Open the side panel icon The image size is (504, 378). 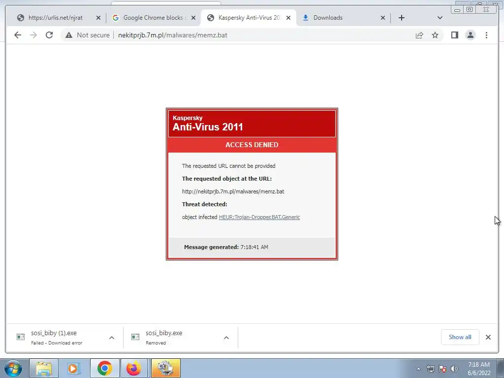tap(454, 35)
